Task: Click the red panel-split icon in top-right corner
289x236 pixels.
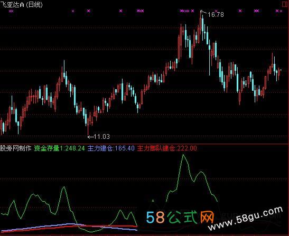Action: point(285,4)
